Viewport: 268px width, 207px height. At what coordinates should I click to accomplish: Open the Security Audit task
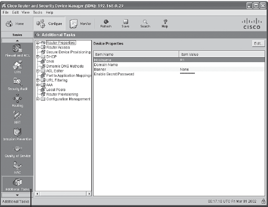click(x=18, y=84)
